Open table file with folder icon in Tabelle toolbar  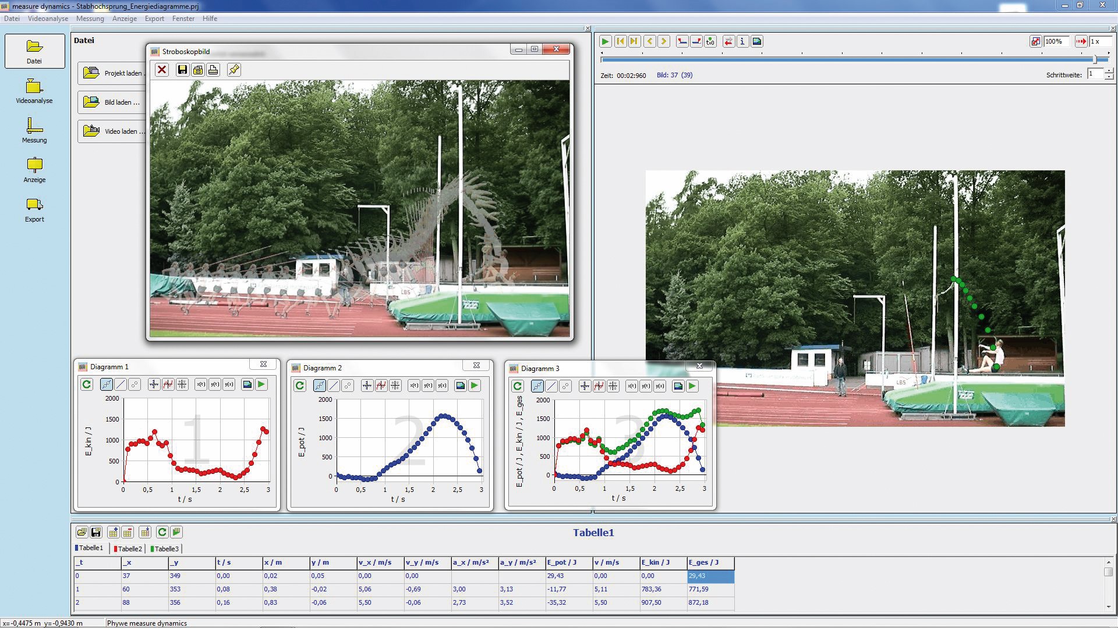tap(82, 532)
